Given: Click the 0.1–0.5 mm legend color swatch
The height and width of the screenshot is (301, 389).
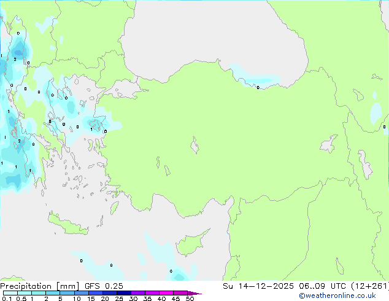Looking at the screenshot, I should click(10, 293).
